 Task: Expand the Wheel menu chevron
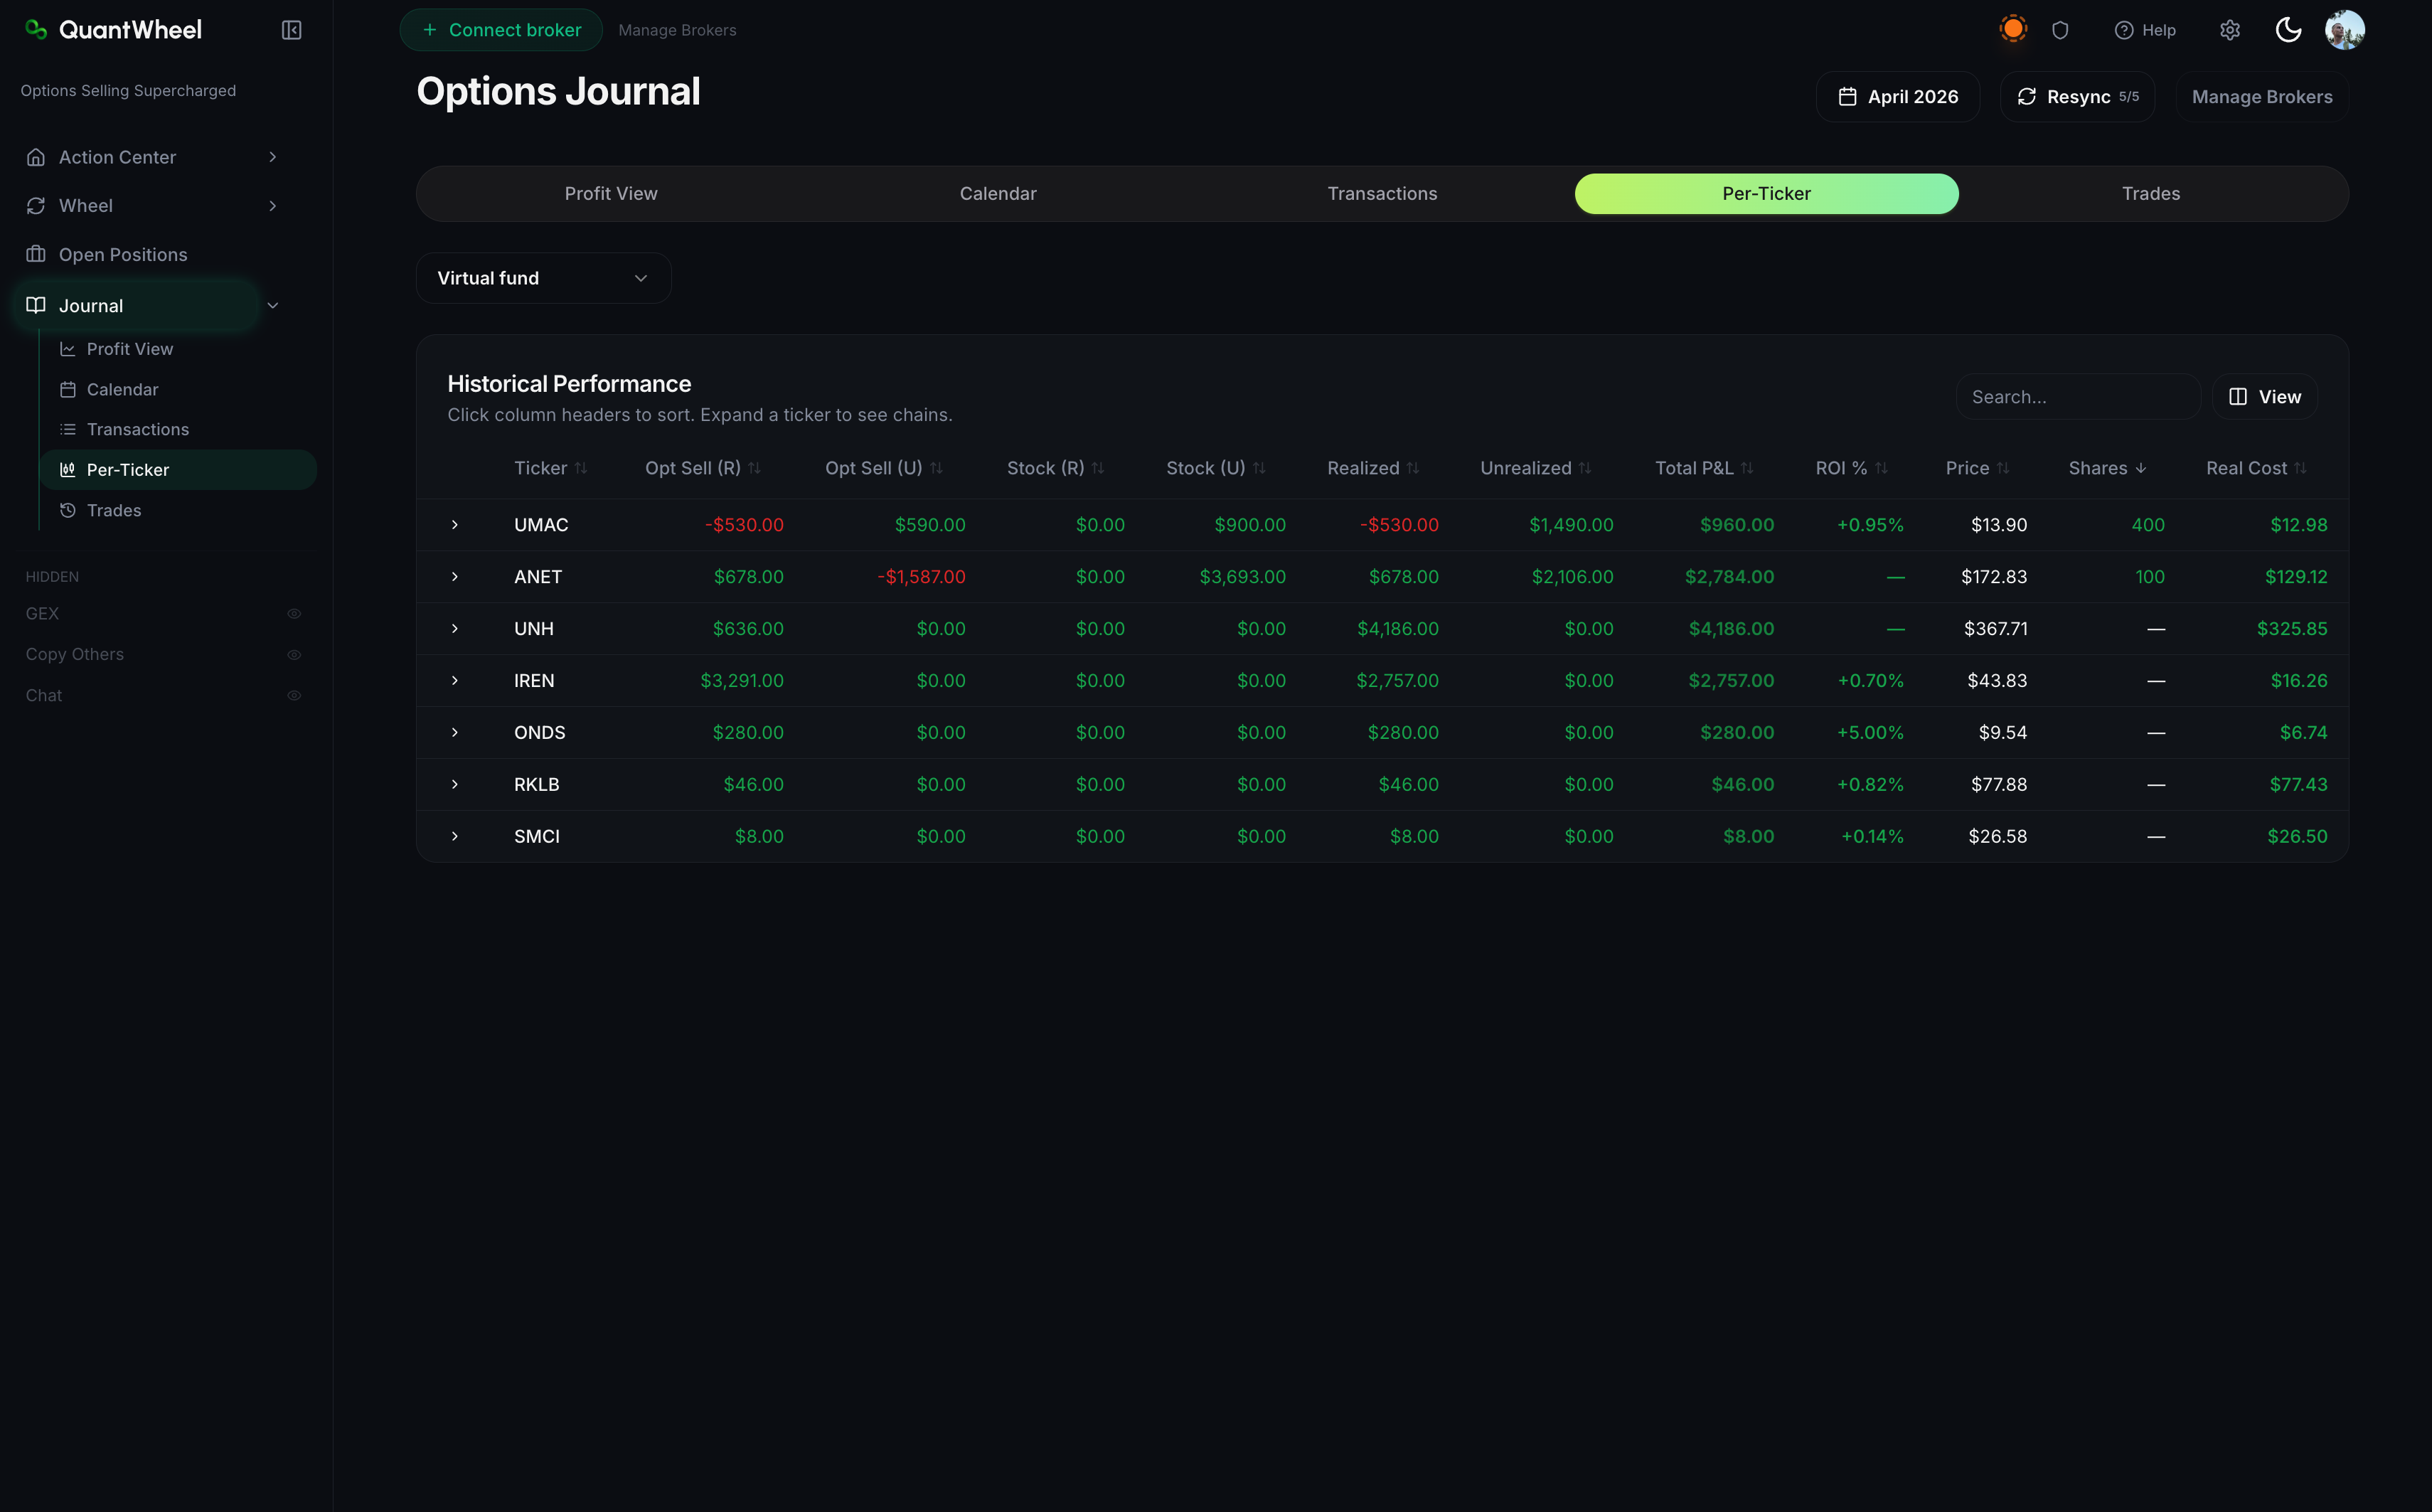(x=272, y=206)
